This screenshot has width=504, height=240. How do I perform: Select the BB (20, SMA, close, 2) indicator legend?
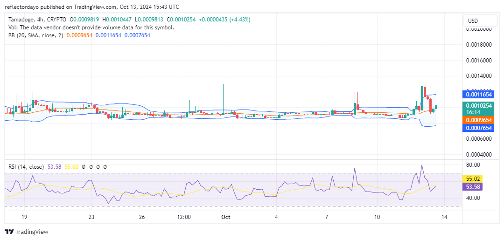(x=36, y=35)
